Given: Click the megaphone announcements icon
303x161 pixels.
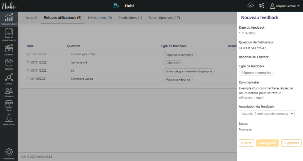Looking at the screenshot, I should [262, 6].
